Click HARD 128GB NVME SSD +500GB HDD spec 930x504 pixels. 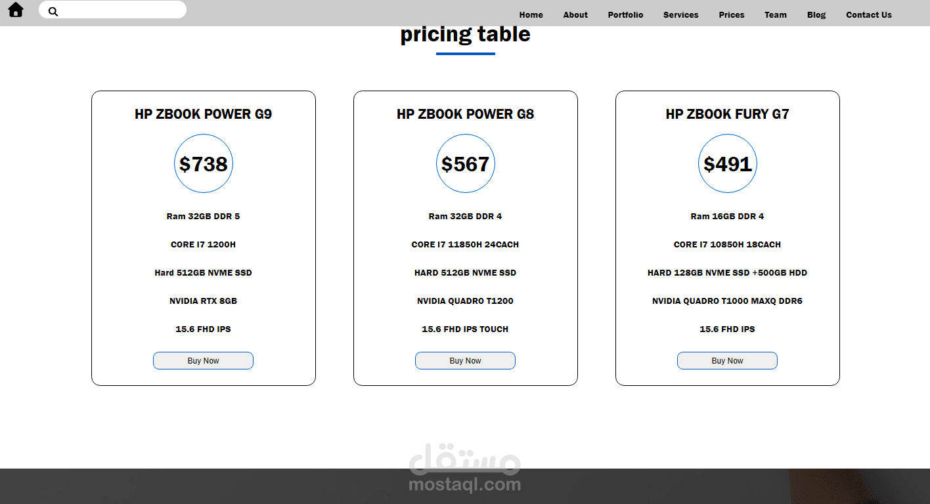(728, 273)
